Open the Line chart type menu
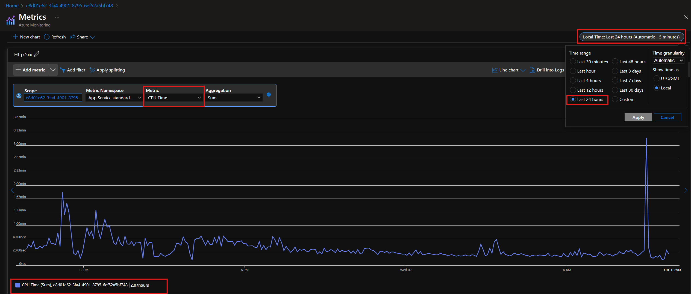691x294 pixels. pos(508,70)
